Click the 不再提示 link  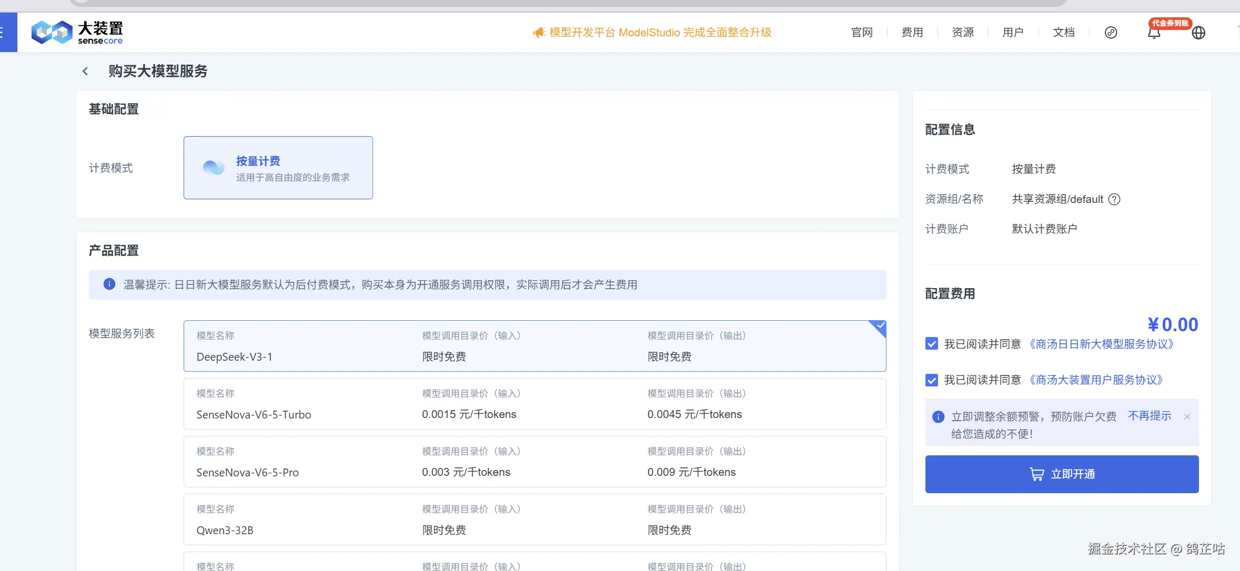coord(1149,416)
